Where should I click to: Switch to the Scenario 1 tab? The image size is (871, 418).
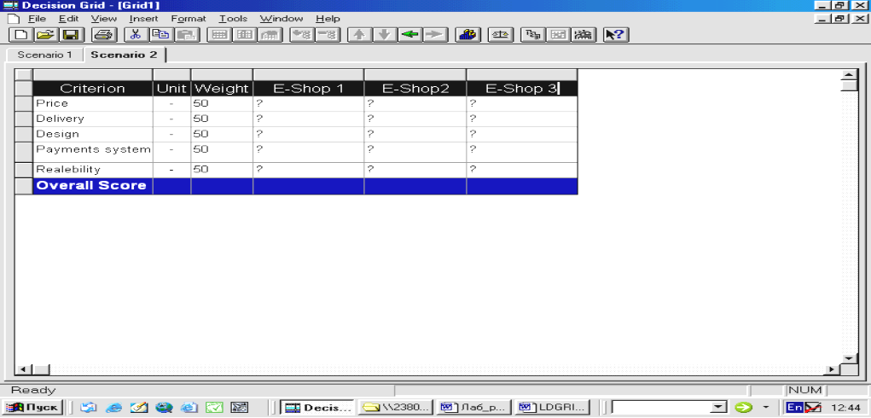[x=44, y=55]
